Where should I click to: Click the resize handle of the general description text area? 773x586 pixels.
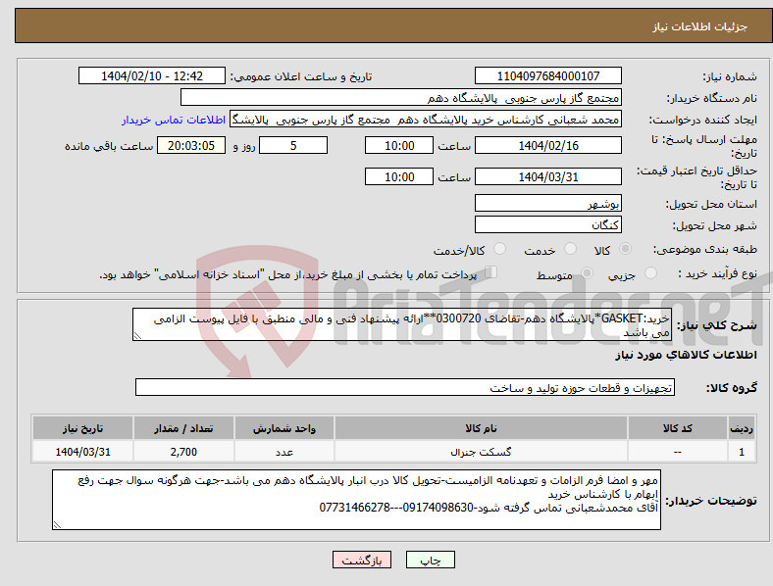pos(137,336)
